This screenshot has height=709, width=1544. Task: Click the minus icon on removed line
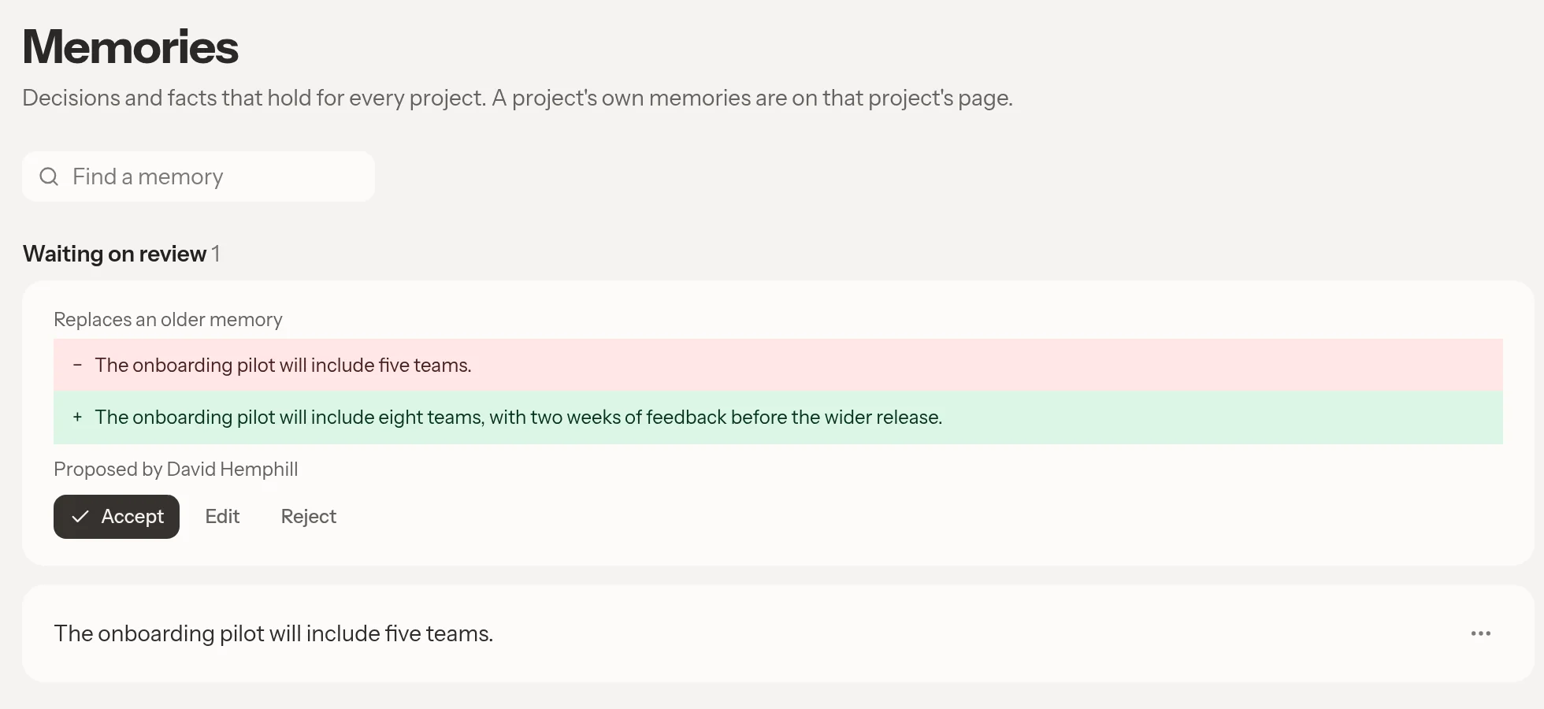tap(77, 365)
